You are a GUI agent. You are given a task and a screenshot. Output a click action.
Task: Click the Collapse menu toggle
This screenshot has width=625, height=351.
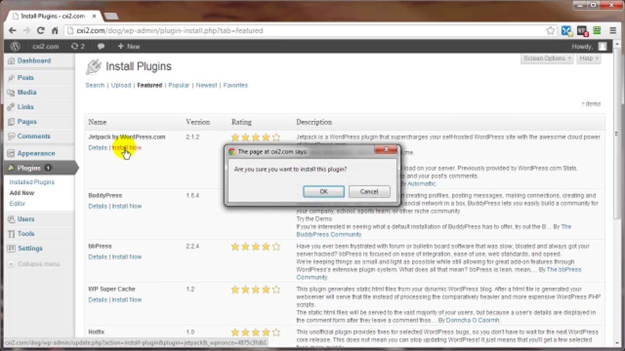(34, 264)
